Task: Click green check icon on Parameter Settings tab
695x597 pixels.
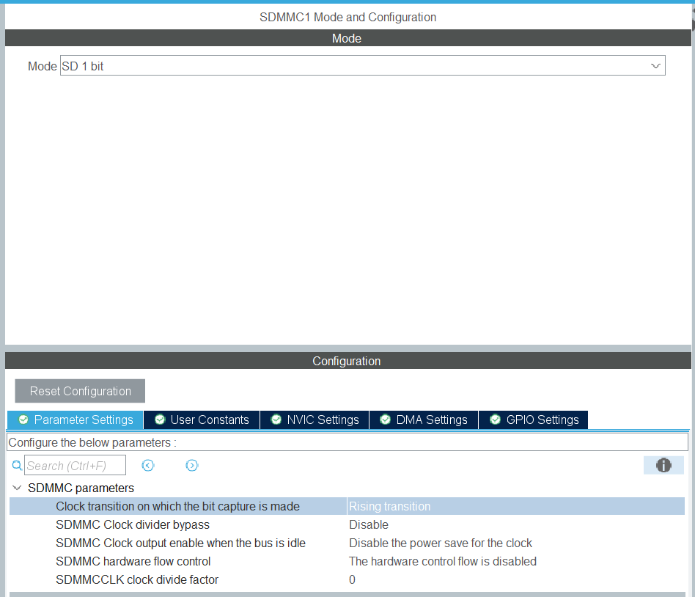Action: 23,420
